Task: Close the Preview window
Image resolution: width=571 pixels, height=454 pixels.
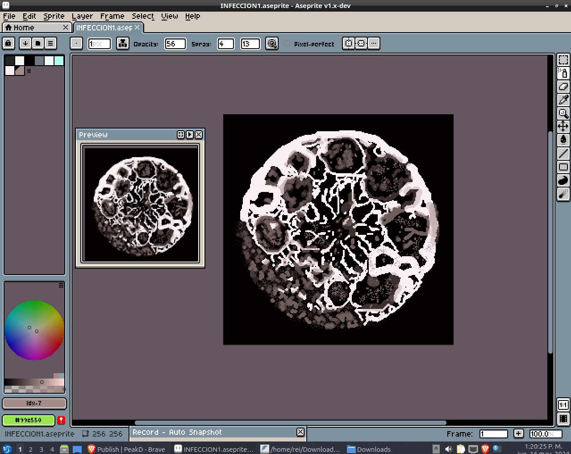Action: (199, 134)
